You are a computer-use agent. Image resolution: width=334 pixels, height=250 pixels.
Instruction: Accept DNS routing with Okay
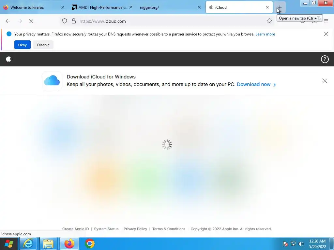tap(23, 45)
